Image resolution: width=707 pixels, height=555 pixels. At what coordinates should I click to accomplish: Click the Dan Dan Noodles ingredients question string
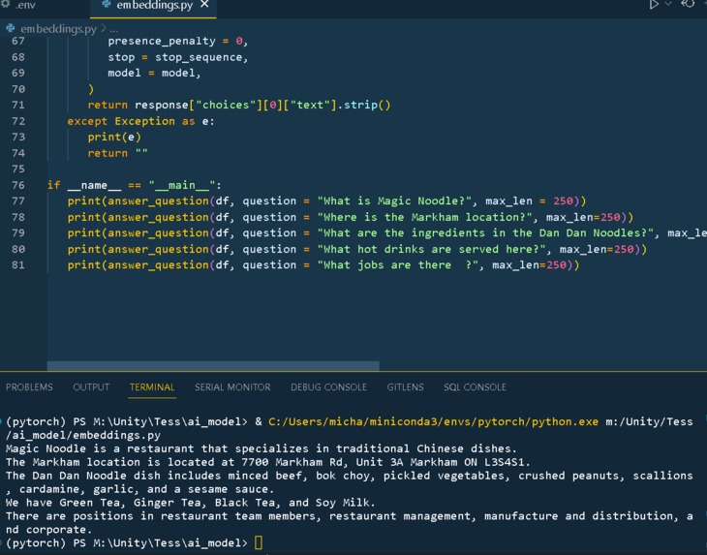click(485, 233)
